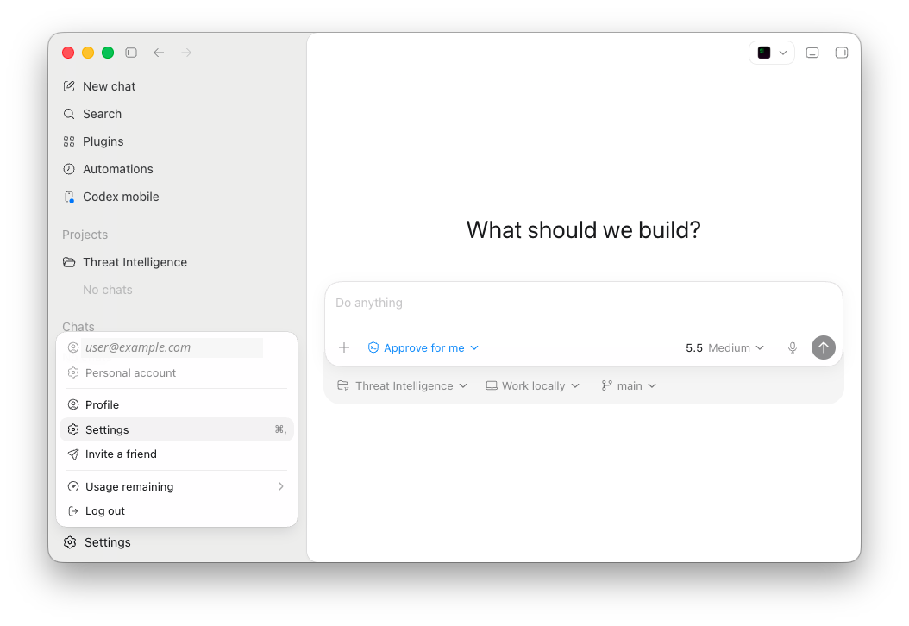
Task: Focus the Do anything prompt field
Action: click(584, 304)
